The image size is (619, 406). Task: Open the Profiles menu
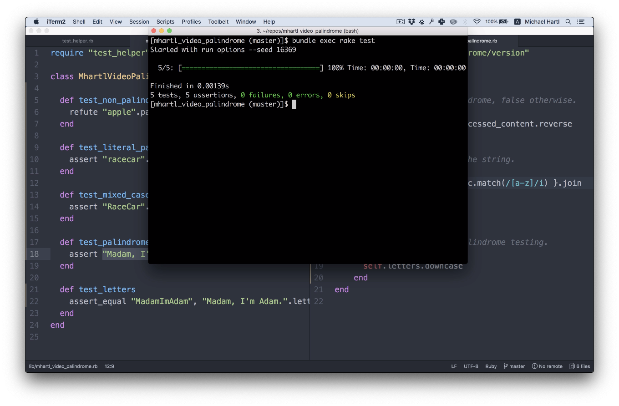[191, 21]
